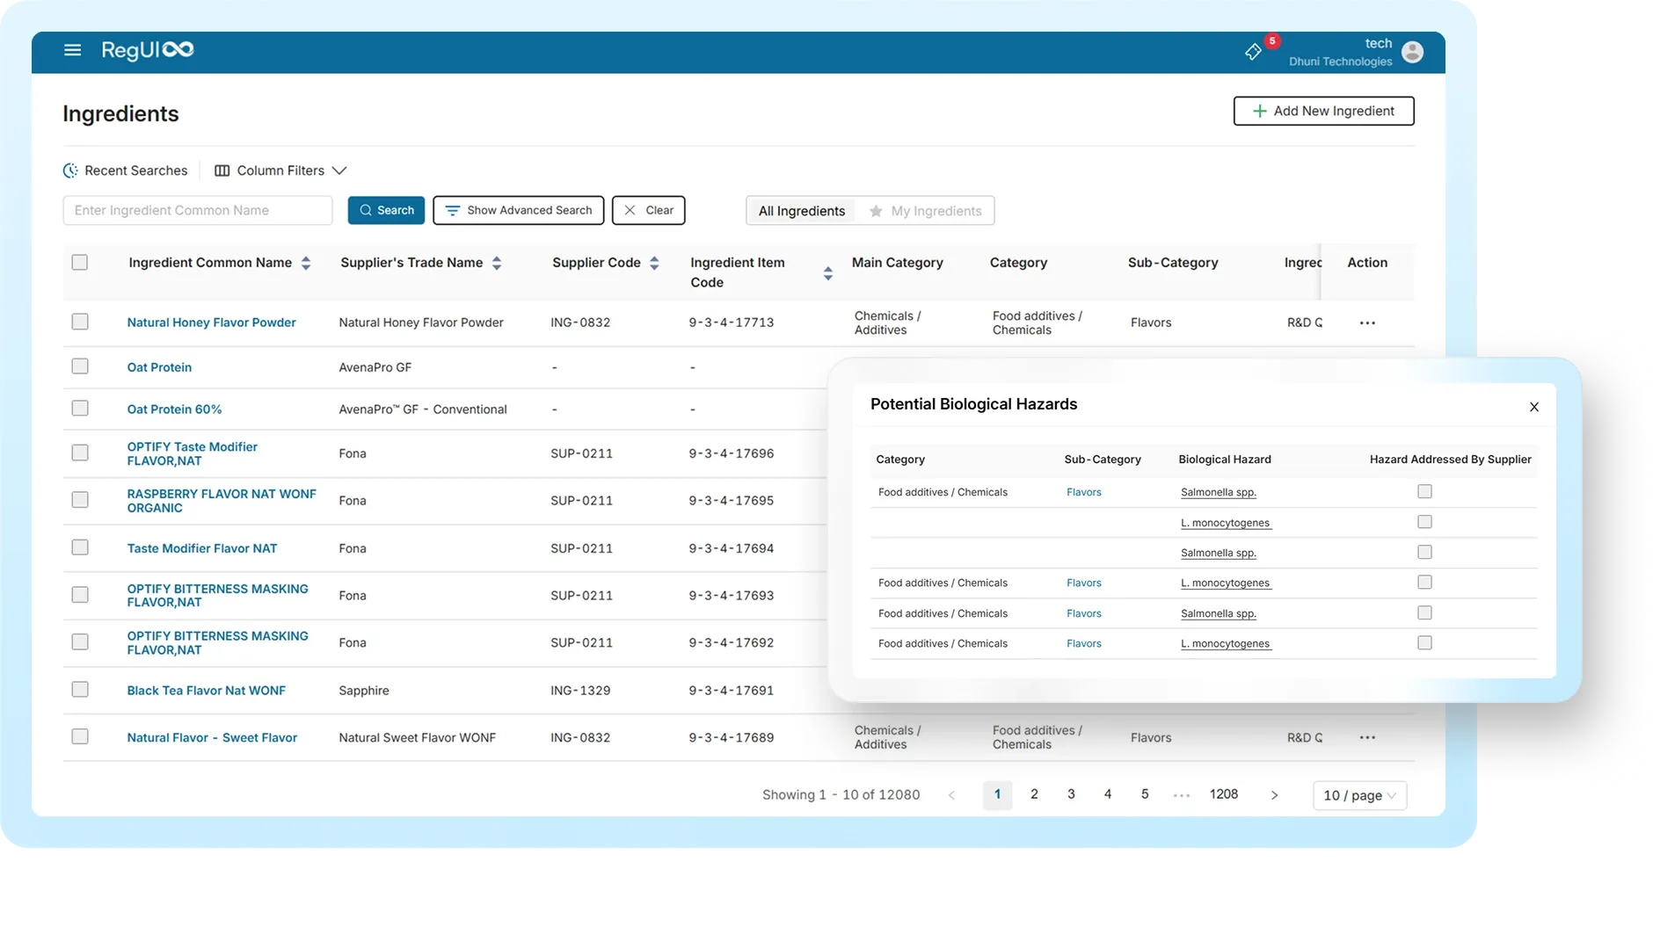Sort by Supplier Code column
Image resolution: width=1653 pixels, height=949 pixels.
click(x=654, y=263)
